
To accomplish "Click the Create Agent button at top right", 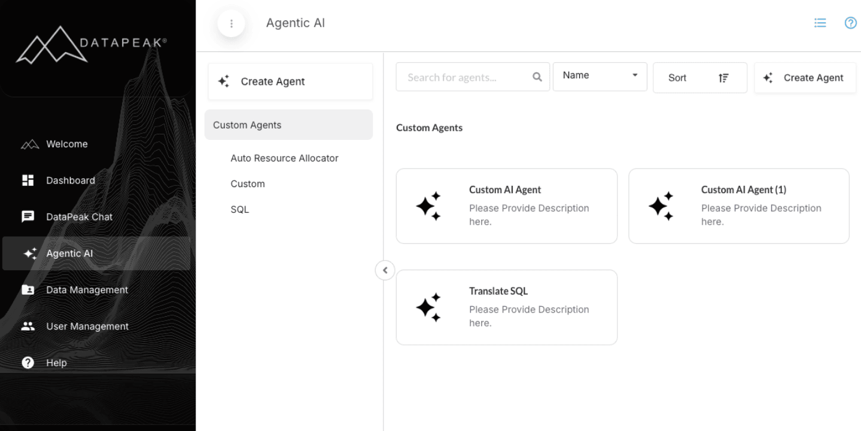I will pyautogui.click(x=805, y=78).
